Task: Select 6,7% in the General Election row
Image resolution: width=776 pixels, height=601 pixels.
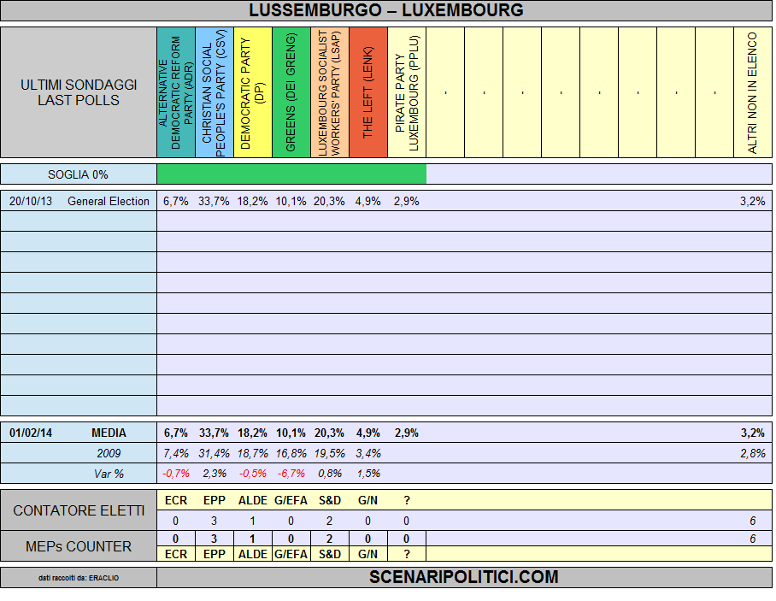Action: (x=176, y=202)
